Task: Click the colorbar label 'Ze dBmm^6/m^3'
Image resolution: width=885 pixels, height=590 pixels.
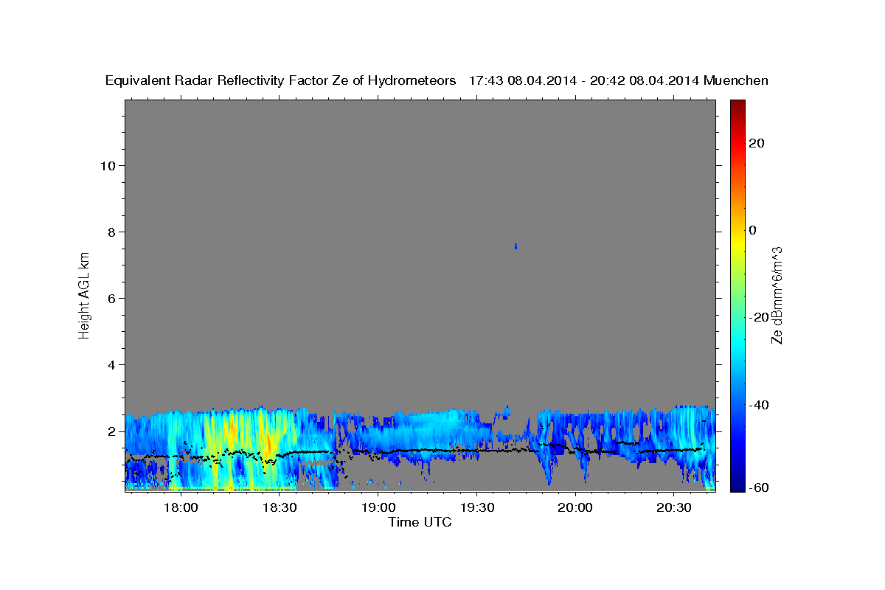Action: point(777,295)
